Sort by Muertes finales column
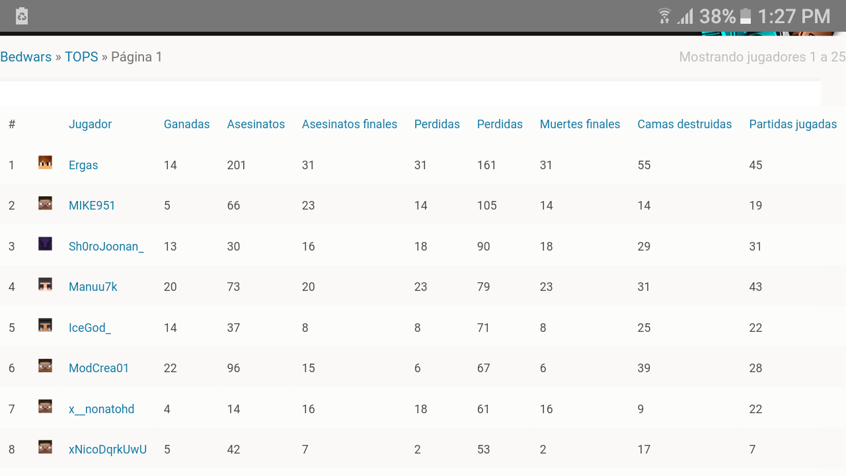Screen dimensions: 846x476 point(580,124)
